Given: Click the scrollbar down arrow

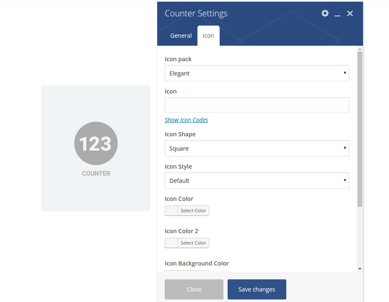Looking at the screenshot, I should click(x=360, y=268).
